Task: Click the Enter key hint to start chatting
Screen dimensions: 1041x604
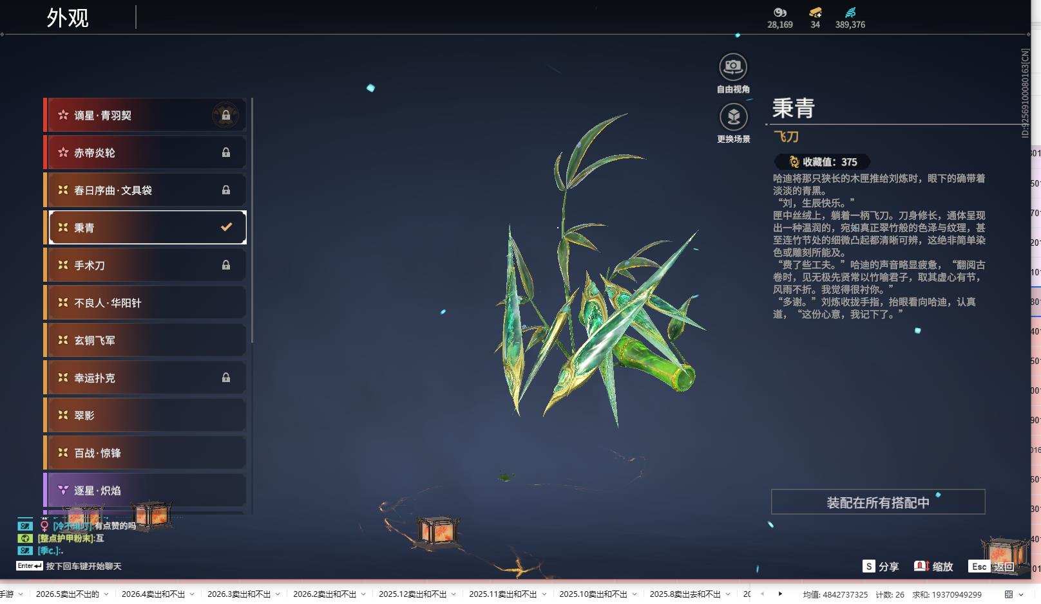Action: 30,566
